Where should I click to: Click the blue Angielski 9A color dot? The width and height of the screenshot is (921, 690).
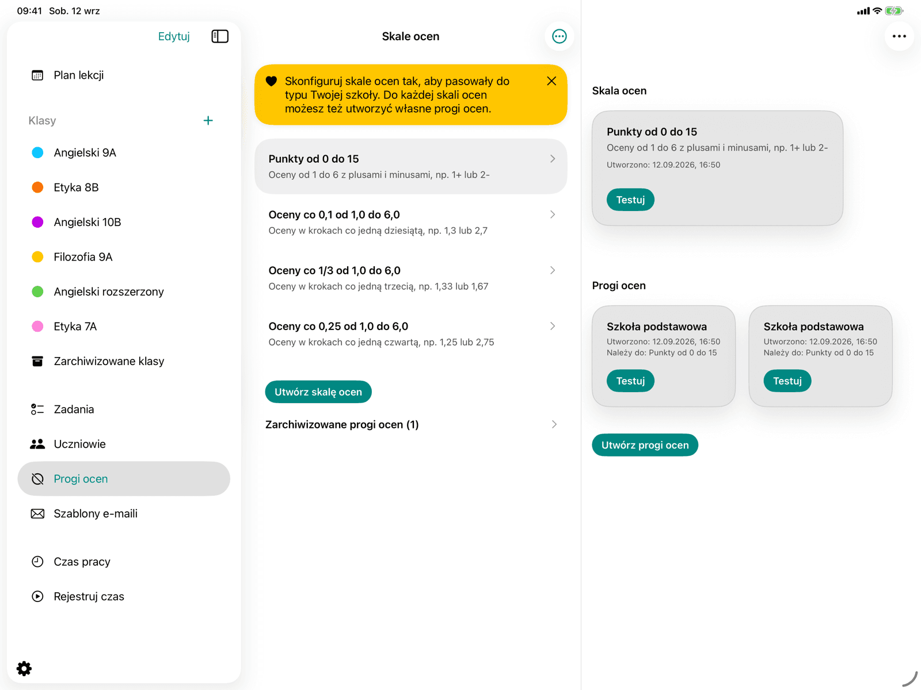click(x=37, y=152)
